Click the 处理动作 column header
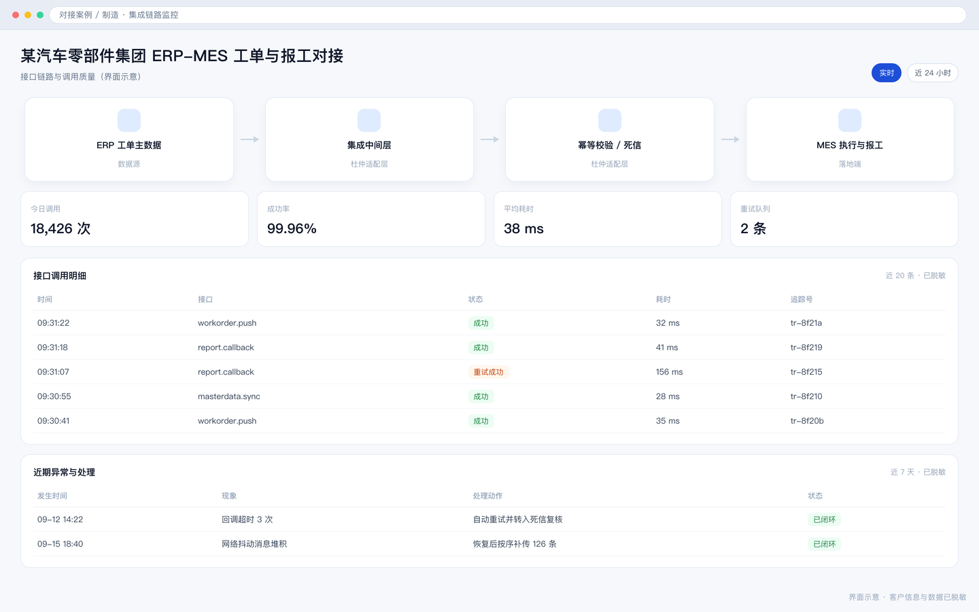Image resolution: width=979 pixels, height=612 pixels. pyautogui.click(x=488, y=496)
